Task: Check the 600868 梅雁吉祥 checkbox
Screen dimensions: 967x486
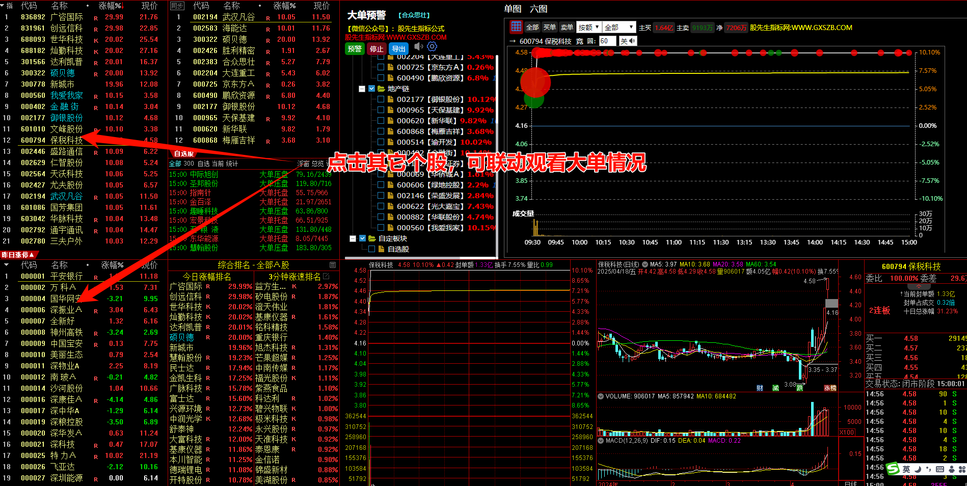Action: click(381, 131)
